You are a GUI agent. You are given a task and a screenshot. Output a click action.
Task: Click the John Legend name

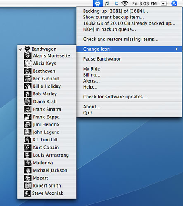pyautogui.click(x=46, y=132)
